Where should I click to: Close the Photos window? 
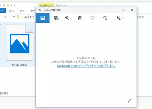132,10
